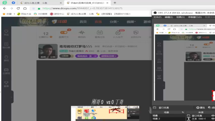Open the 公告 link on avatar
Viewport: 215px width, 121px height.
pyautogui.click(x=53, y=57)
